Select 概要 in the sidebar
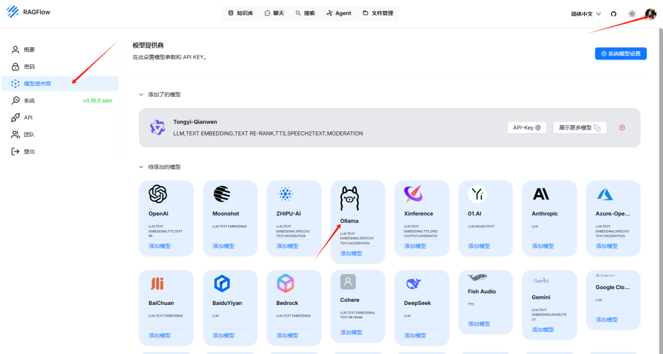Screen dimensions: 663x354 coord(60,50)
